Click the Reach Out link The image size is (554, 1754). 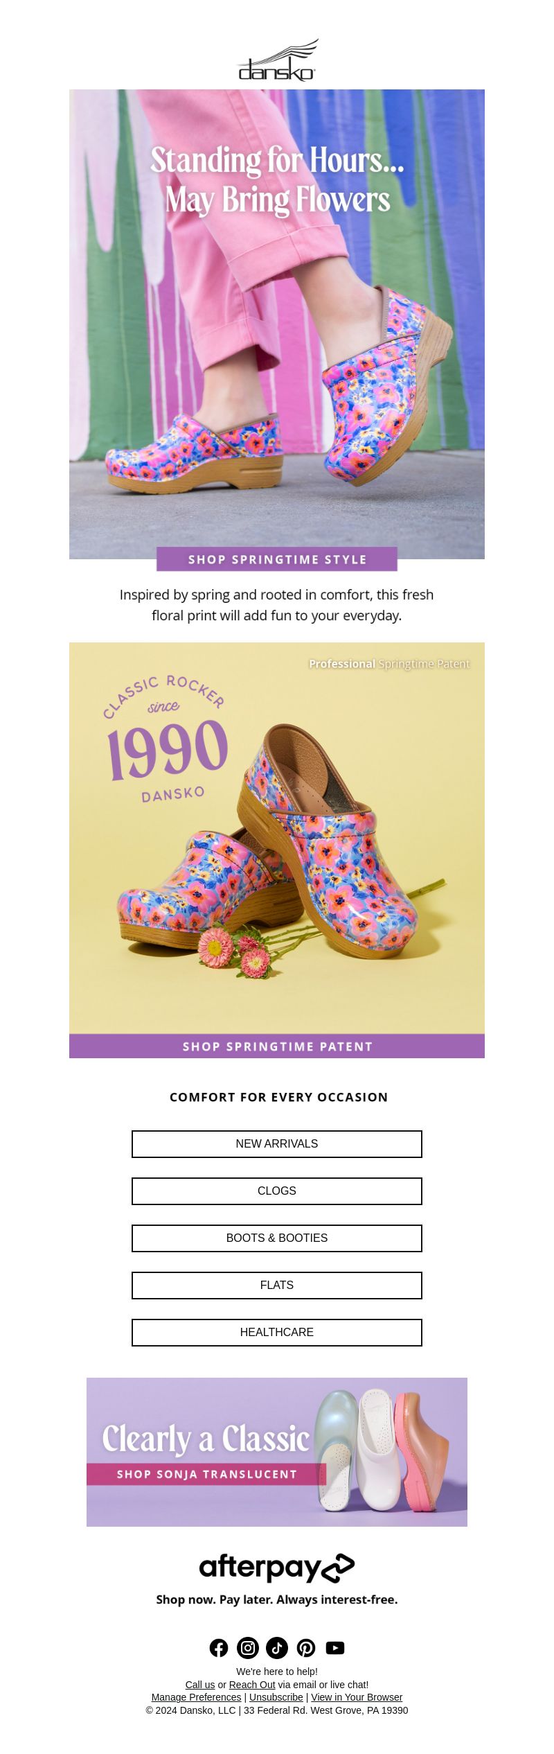click(252, 1685)
